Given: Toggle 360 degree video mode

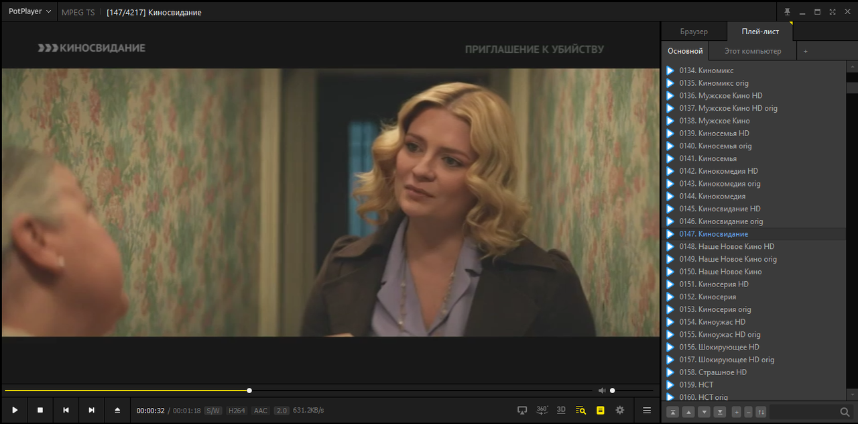Looking at the screenshot, I should (x=542, y=410).
